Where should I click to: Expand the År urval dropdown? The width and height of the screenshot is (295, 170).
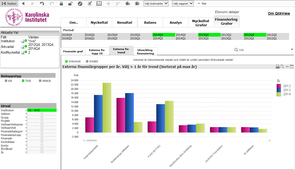click(26, 152)
